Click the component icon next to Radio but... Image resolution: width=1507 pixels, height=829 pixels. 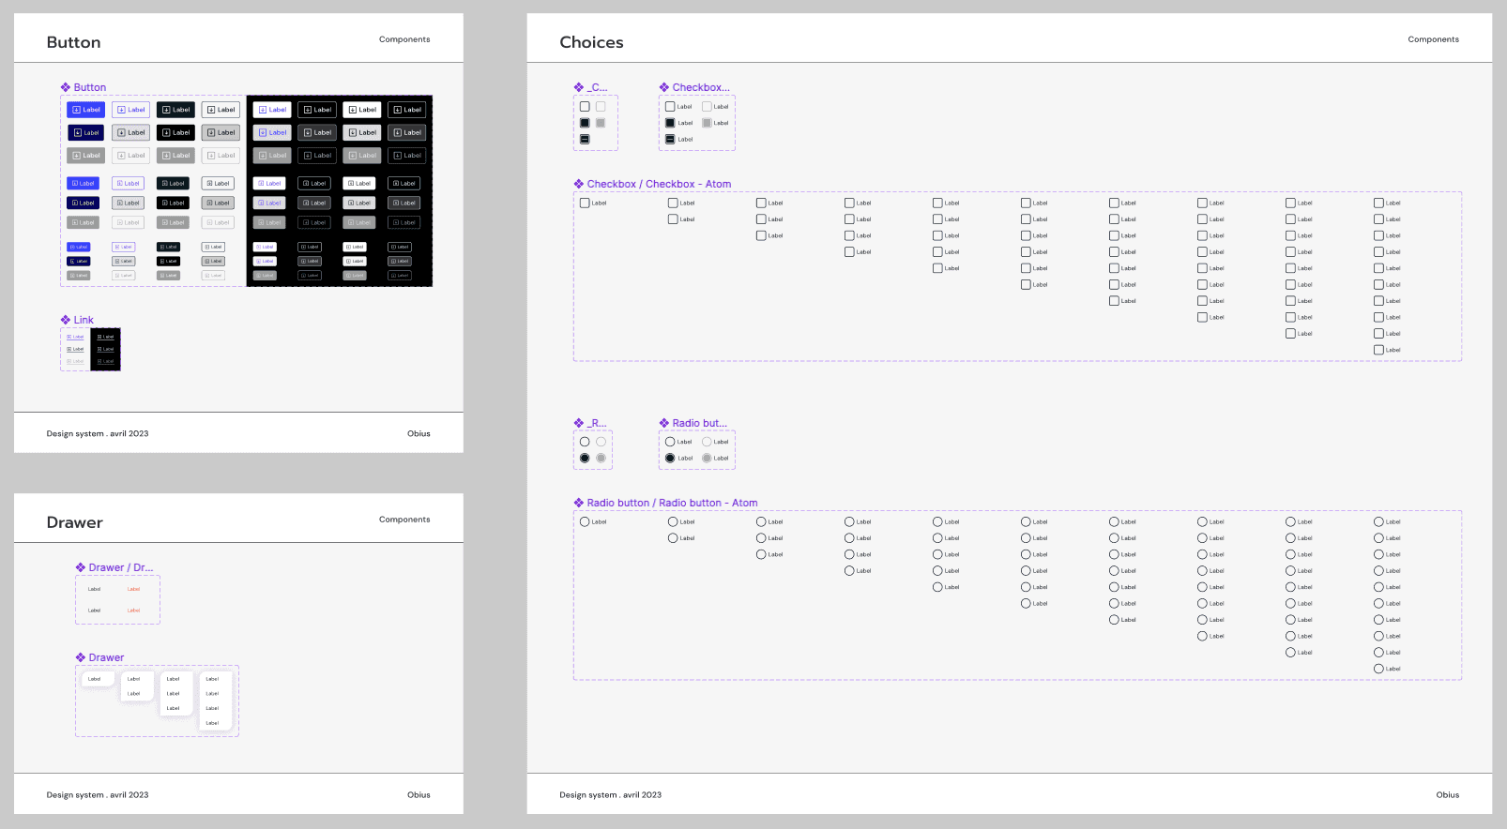click(664, 423)
